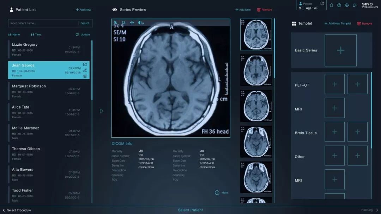
Task: Delete Jean George with trash icon
Action: click(x=85, y=76)
